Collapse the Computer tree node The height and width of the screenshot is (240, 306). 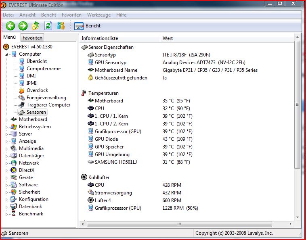coord(6,54)
